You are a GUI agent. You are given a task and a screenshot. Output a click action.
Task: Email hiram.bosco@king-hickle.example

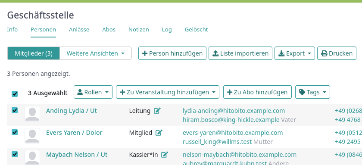(x=231, y=120)
